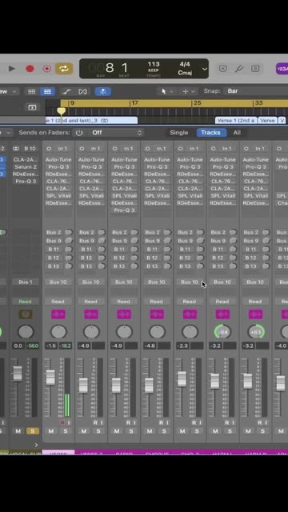Click the Replace mode icon in control bar
The height and width of the screenshot is (512, 288).
(x=222, y=69)
